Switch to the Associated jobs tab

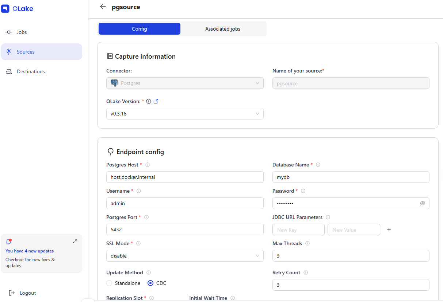click(x=223, y=29)
